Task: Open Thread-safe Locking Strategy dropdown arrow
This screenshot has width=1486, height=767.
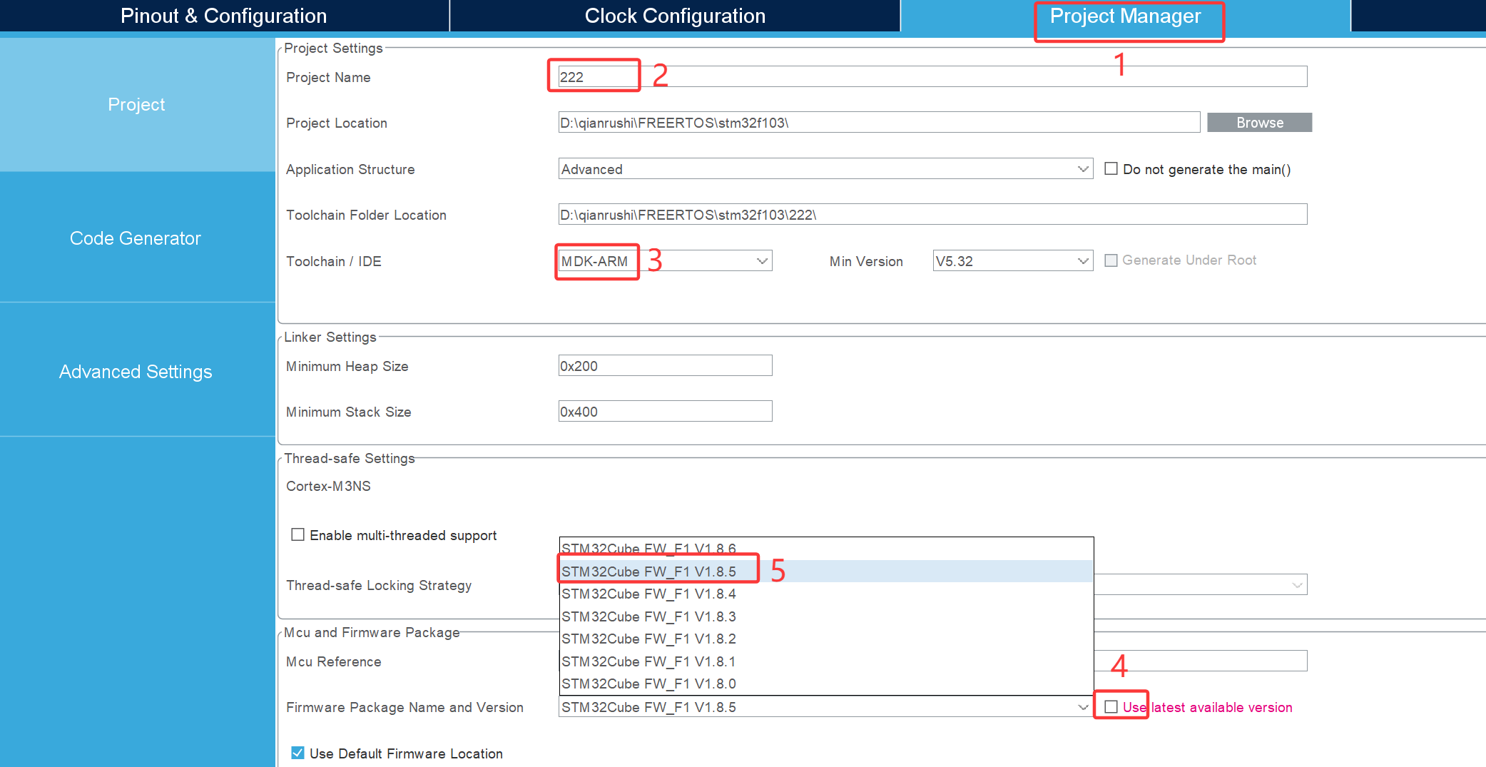Action: [x=1296, y=585]
